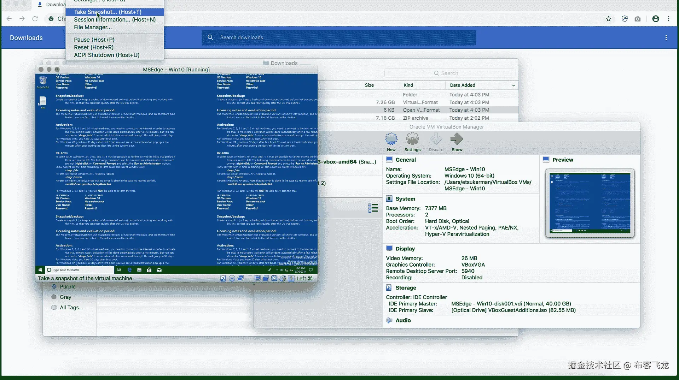
Task: Click the Windows taskbar clock
Action: [x=300, y=270]
